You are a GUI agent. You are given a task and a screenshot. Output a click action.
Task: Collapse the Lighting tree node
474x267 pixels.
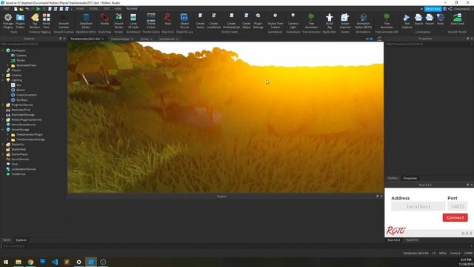pos(3,80)
